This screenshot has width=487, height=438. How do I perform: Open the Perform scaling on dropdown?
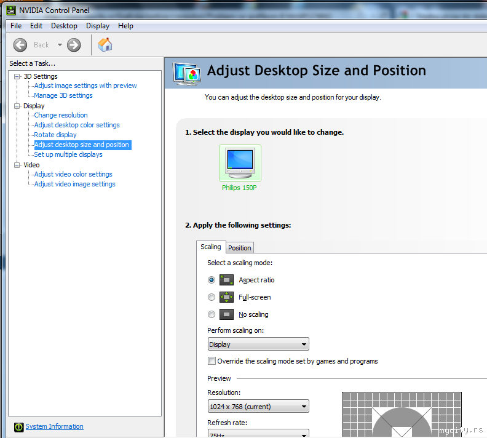click(x=258, y=344)
